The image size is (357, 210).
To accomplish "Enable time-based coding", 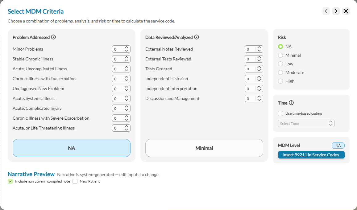I will click(280, 113).
